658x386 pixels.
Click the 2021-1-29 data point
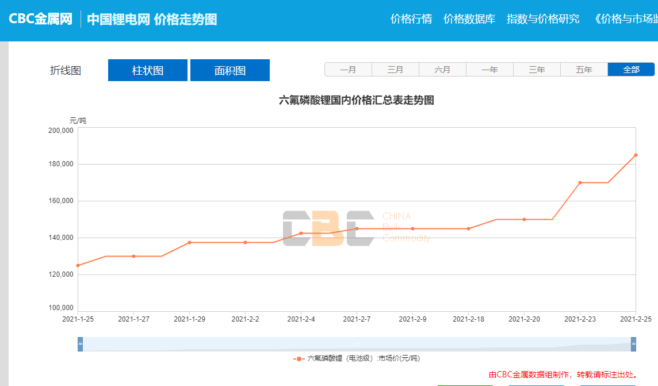190,243
